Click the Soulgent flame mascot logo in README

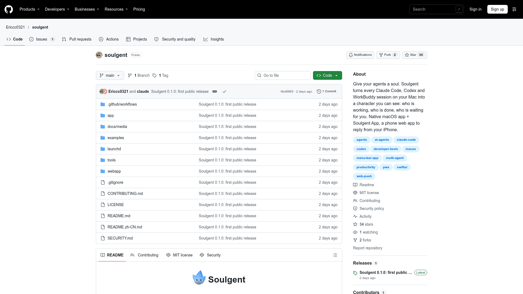(199, 278)
